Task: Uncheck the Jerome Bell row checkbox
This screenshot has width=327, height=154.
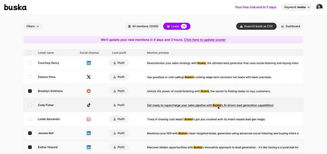Action: tap(30, 133)
